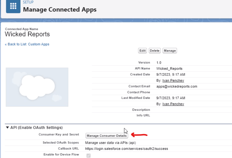Open Ivan Penchev link under Last Modified Date

click(x=173, y=104)
